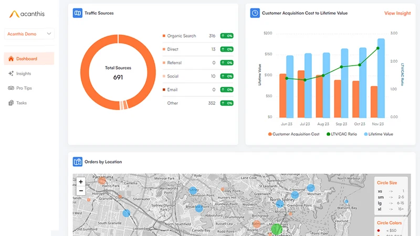Click the Traffic Sources card title
The height and width of the screenshot is (236, 420).
coord(99,13)
